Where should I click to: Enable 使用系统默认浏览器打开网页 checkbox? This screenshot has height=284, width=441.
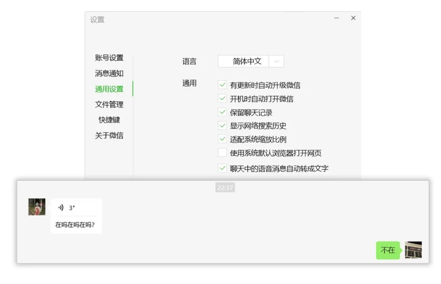pyautogui.click(x=222, y=153)
